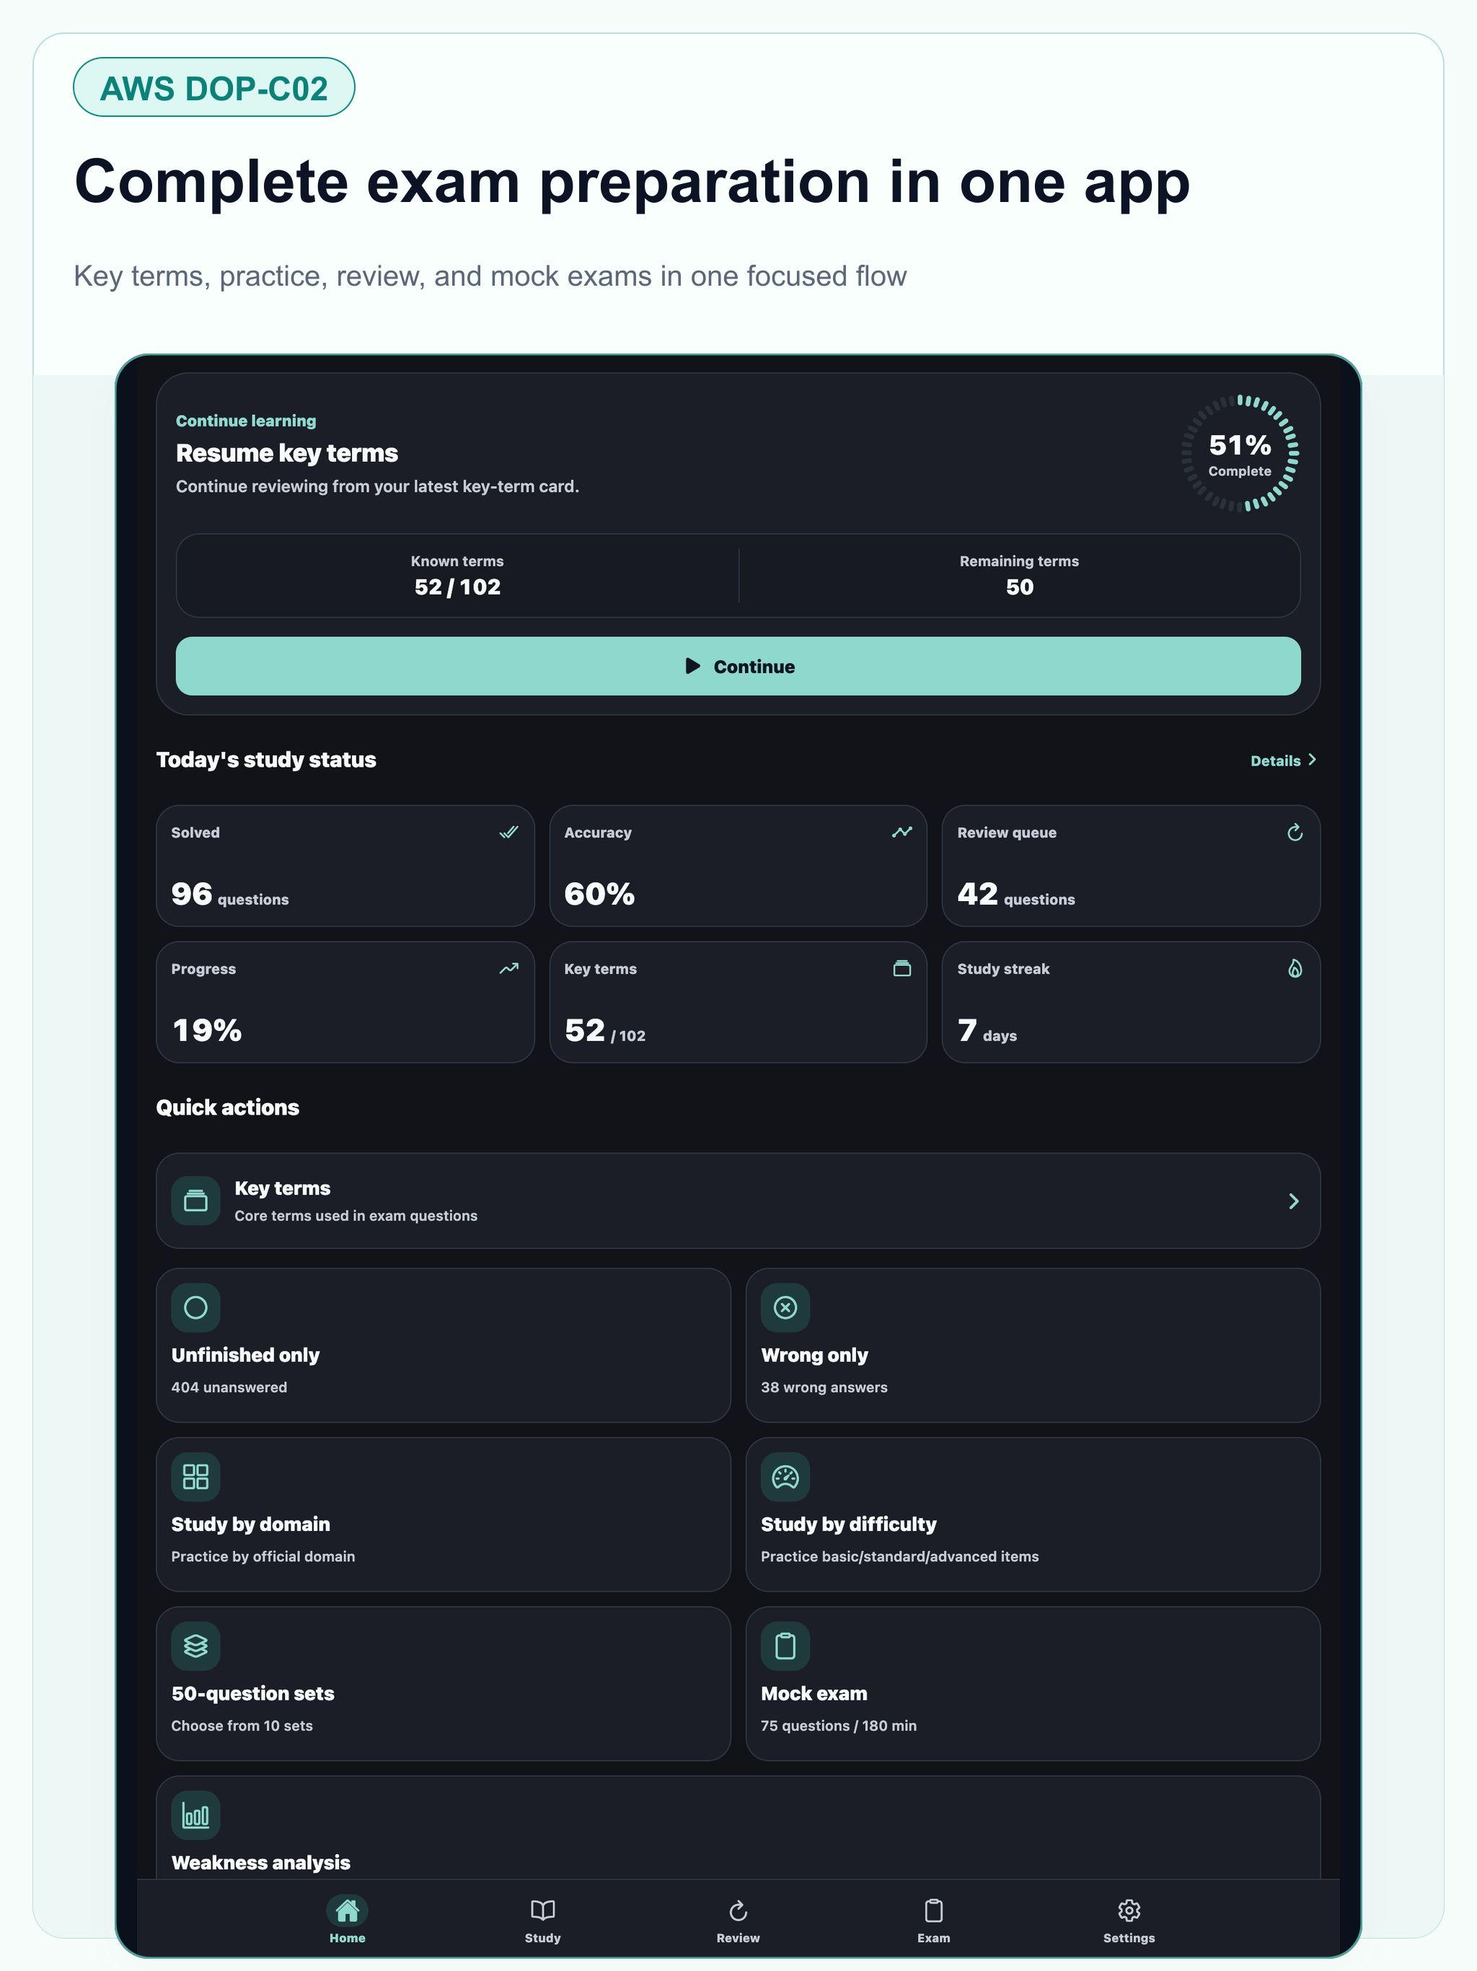This screenshot has height=1971, width=1477.
Task: Click the AWS DOP-C02 badge
Action: point(213,87)
